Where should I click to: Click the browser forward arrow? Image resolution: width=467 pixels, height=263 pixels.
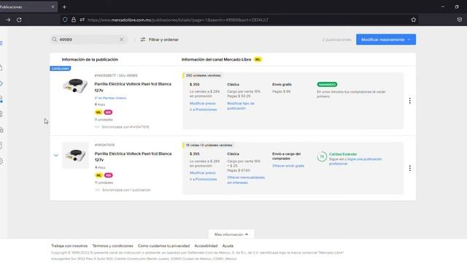coord(8,20)
